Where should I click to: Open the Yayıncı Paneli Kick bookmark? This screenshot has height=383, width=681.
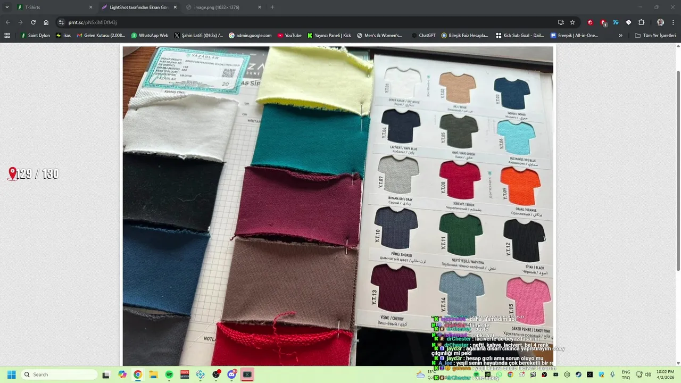tap(329, 36)
